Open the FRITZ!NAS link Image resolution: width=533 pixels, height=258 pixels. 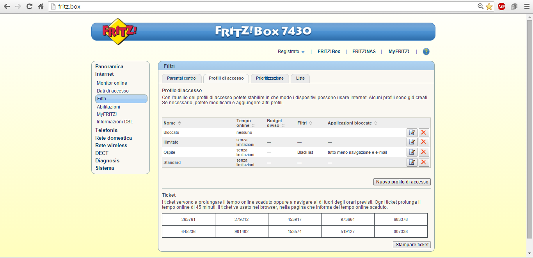(364, 52)
